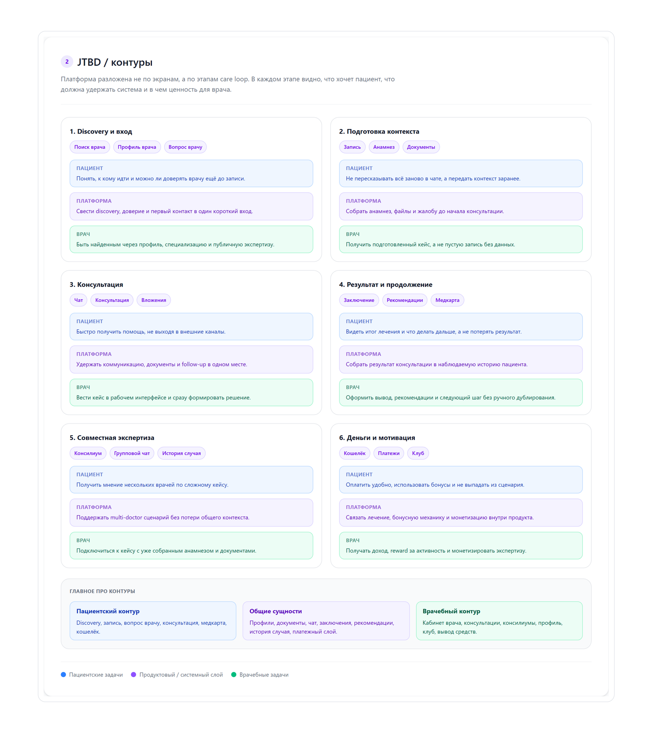This screenshot has width=652, height=733.
Task: Click the ГЛАВНОЕ ПРО КОНТУРЫ label
Action: pos(102,591)
